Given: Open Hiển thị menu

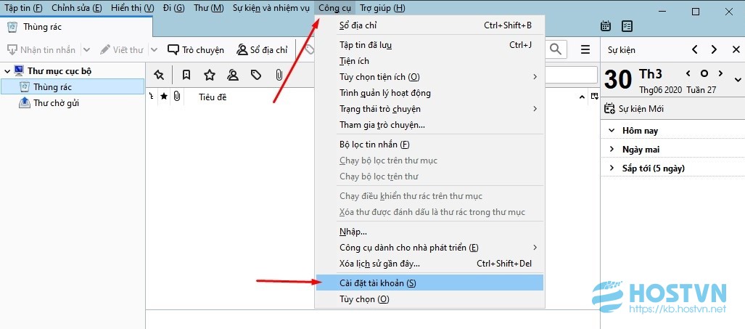Looking at the screenshot, I should (x=133, y=8).
